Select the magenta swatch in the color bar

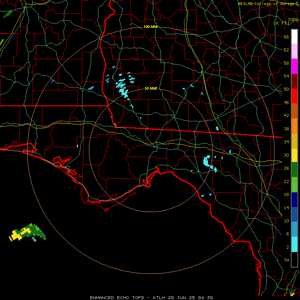(x=294, y=66)
